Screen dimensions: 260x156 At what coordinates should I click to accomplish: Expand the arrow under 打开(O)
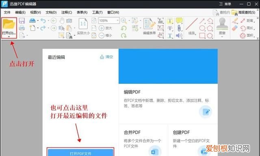[9, 37]
